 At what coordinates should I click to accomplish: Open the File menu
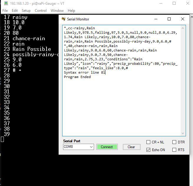(5, 11)
